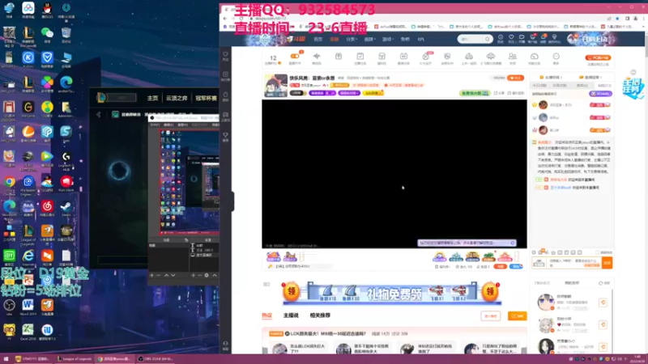Open the Baidu Netdisk desktop icon

(x=28, y=8)
